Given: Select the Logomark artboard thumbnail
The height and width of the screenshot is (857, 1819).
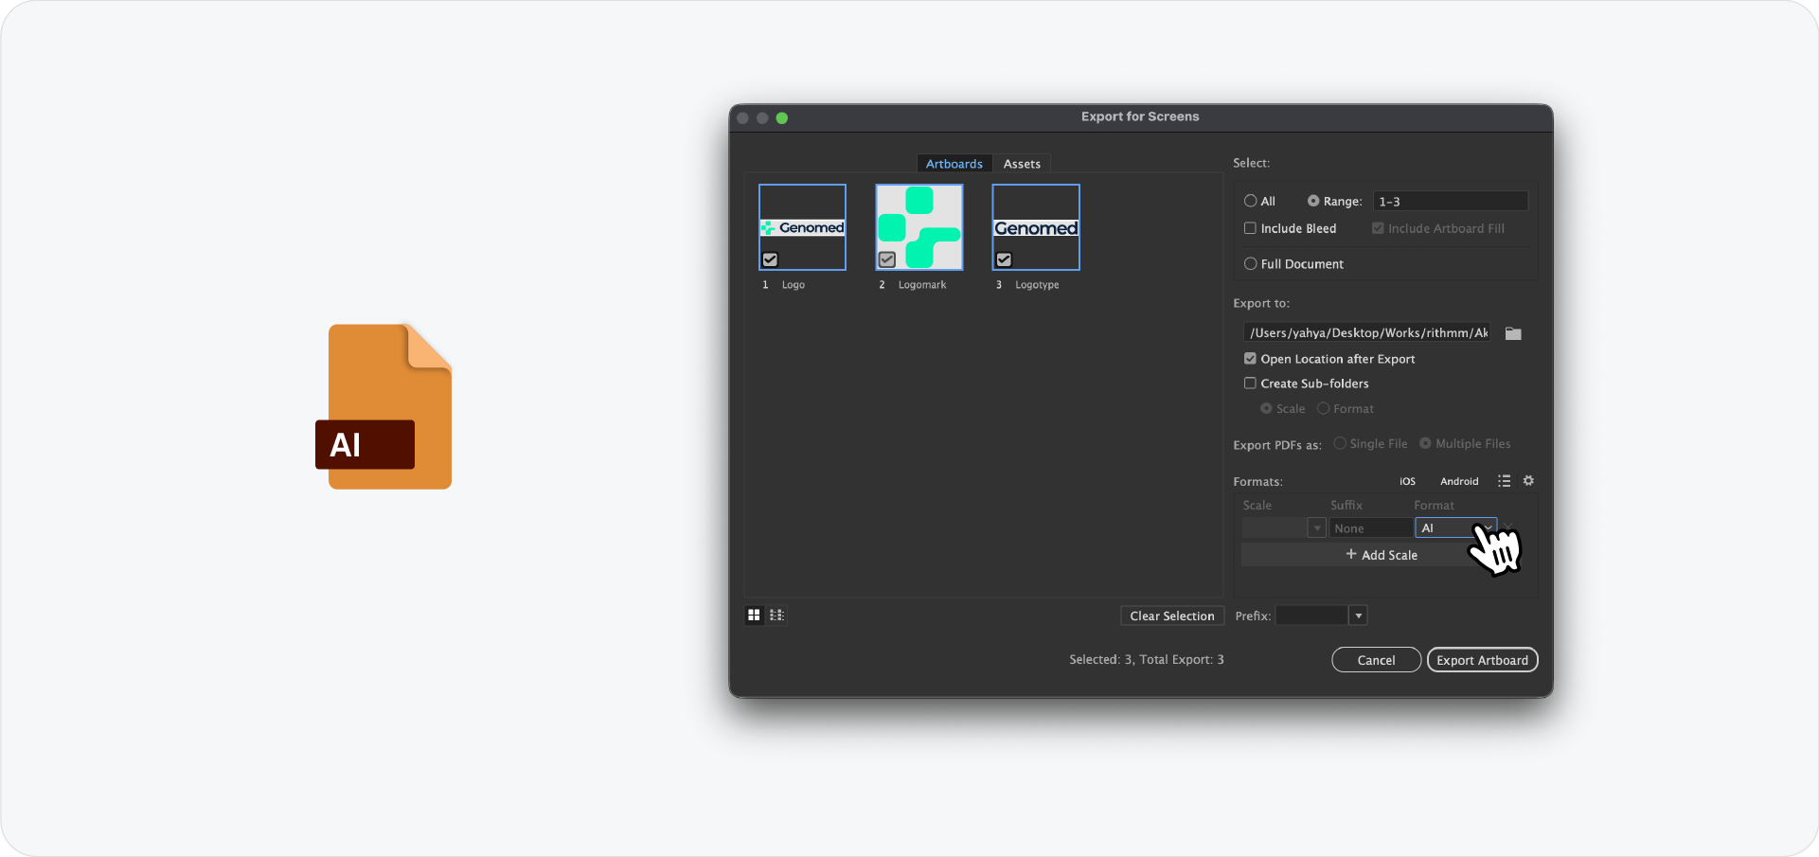Looking at the screenshot, I should 918,226.
